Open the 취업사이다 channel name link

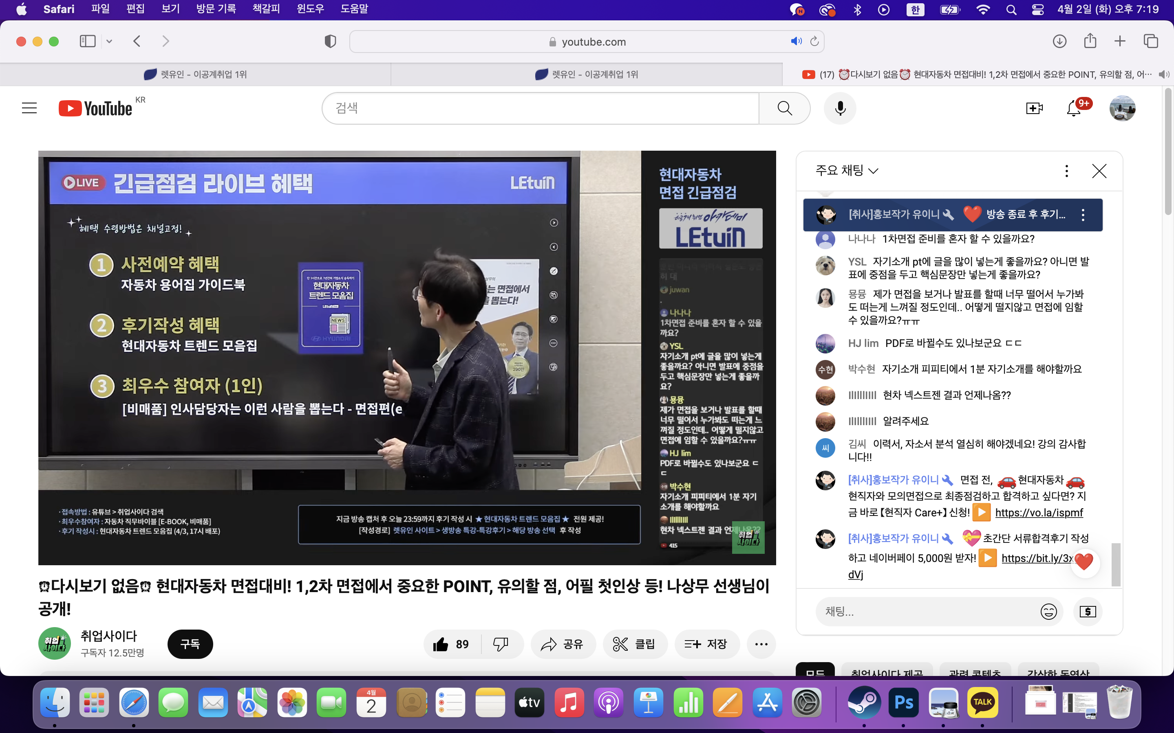click(x=109, y=636)
